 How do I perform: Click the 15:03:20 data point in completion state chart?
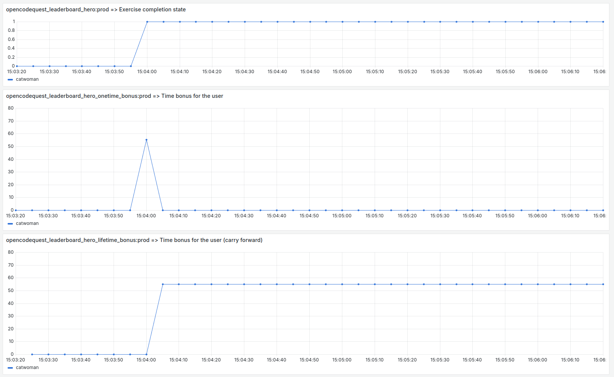[x=17, y=66]
